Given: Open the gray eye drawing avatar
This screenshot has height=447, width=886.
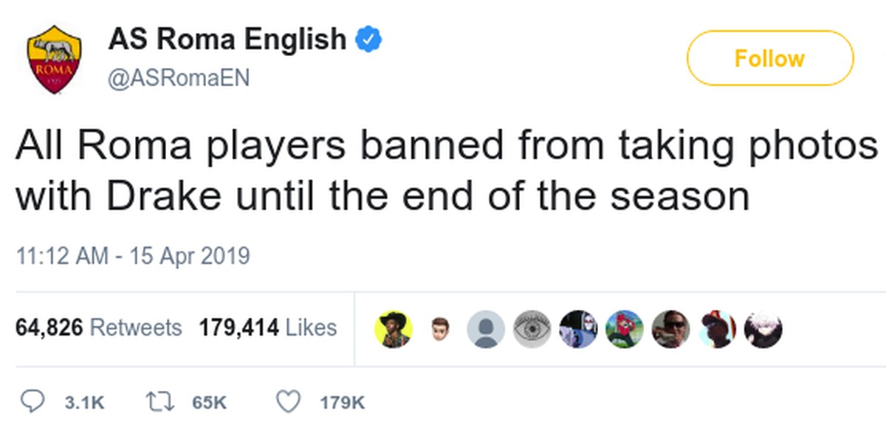Looking at the screenshot, I should click(x=532, y=329).
